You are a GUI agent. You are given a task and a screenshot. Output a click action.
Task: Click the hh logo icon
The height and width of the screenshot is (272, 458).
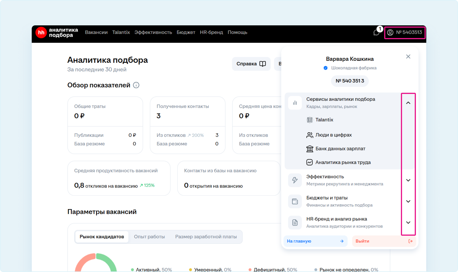41,33
